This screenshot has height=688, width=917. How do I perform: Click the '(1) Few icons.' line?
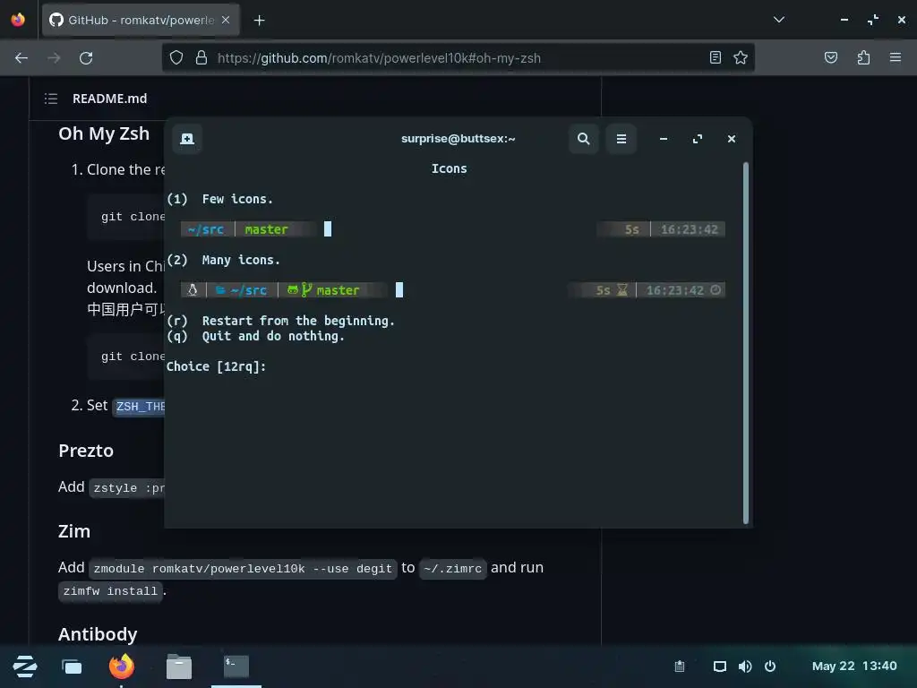click(x=220, y=199)
